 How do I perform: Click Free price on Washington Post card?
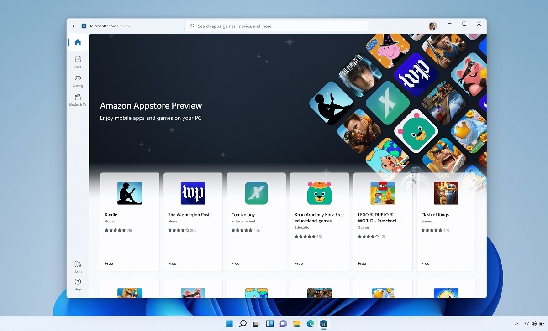tap(172, 264)
